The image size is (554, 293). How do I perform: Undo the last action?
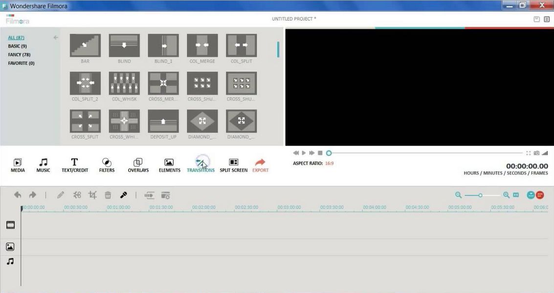18,195
